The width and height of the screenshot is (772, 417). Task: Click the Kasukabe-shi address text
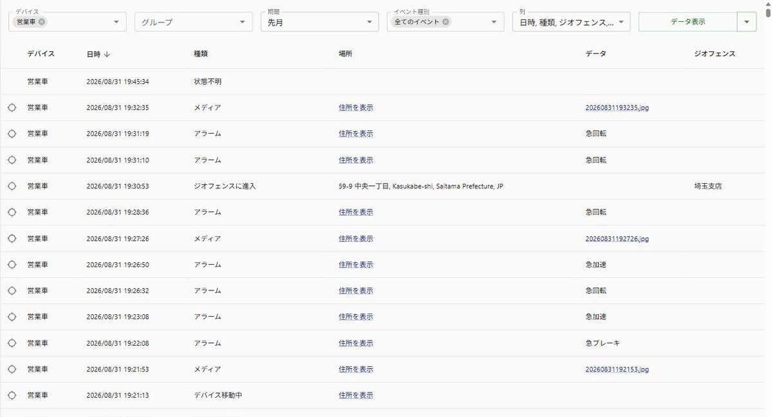coord(421,186)
